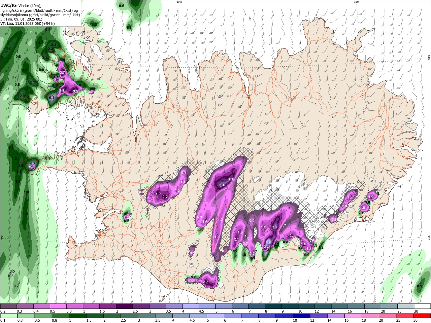The height and width of the screenshot is (323, 431).
Task: Pick the bright red 30 swatch, lower legend row
Action: pyautogui.click(x=422, y=316)
